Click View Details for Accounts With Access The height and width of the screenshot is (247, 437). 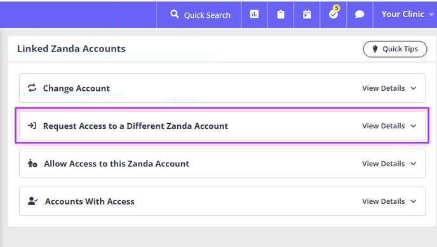(x=384, y=201)
